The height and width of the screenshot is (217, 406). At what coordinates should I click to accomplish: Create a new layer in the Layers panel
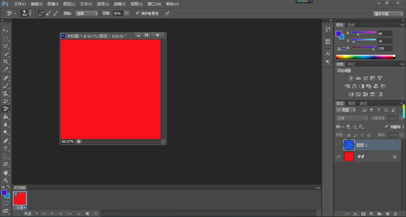[x=387, y=214]
